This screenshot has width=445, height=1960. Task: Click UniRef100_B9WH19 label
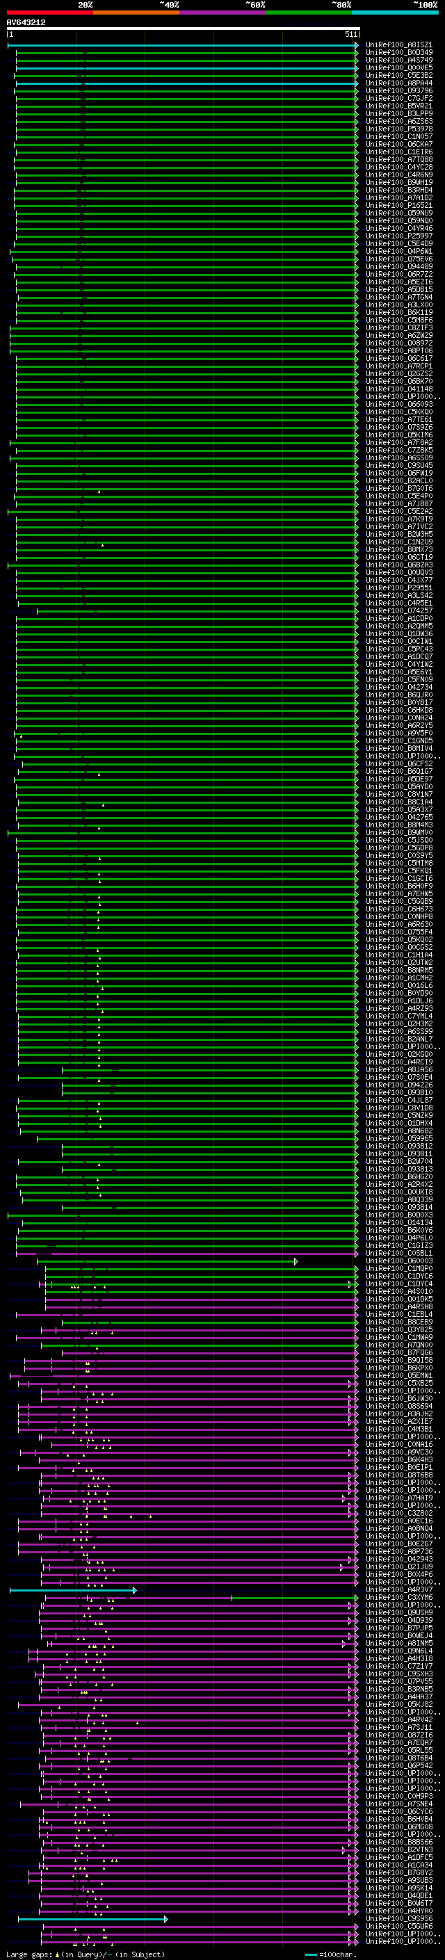[x=398, y=182]
